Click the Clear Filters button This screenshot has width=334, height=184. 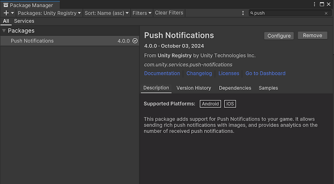pos(169,13)
